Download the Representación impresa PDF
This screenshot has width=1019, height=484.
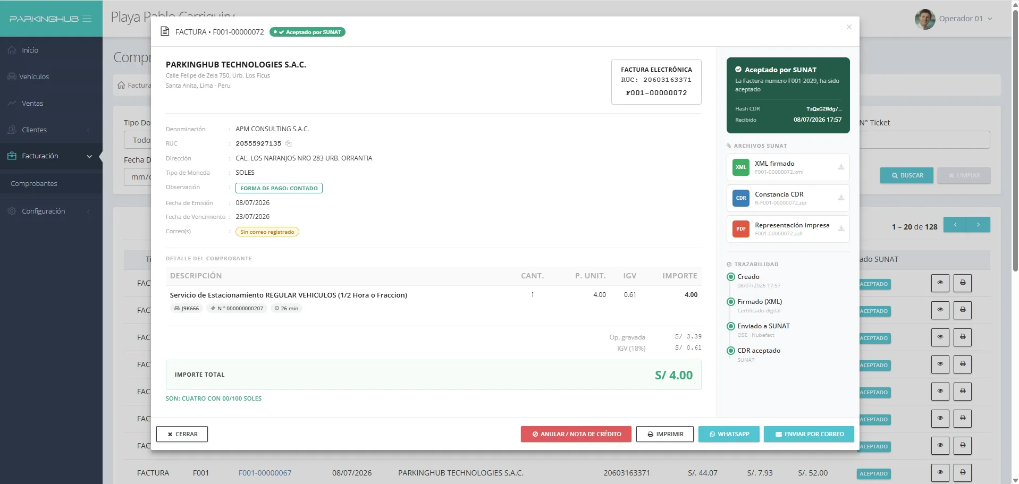pos(841,228)
